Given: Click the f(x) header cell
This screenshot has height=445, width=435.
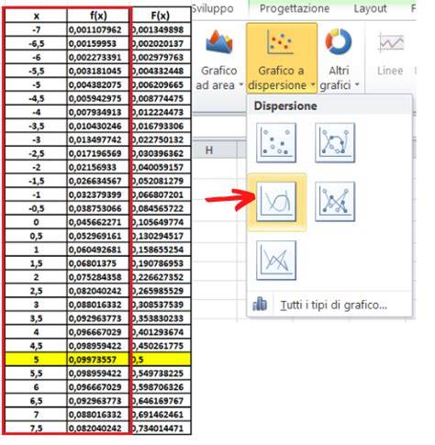Looking at the screenshot, I should (x=98, y=16).
